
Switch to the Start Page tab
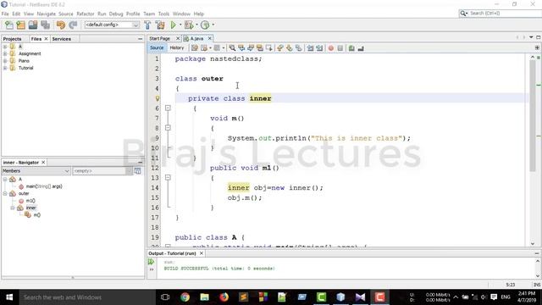(x=160, y=38)
